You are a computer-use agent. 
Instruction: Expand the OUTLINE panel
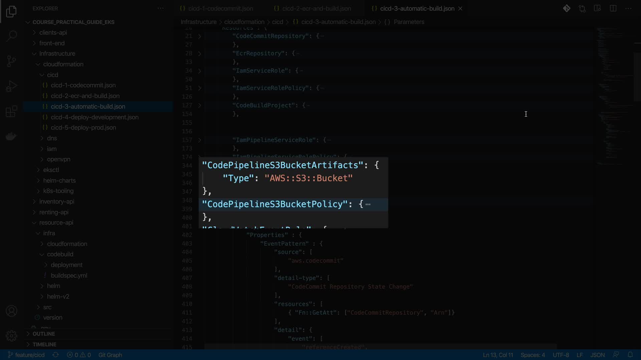pos(44,334)
